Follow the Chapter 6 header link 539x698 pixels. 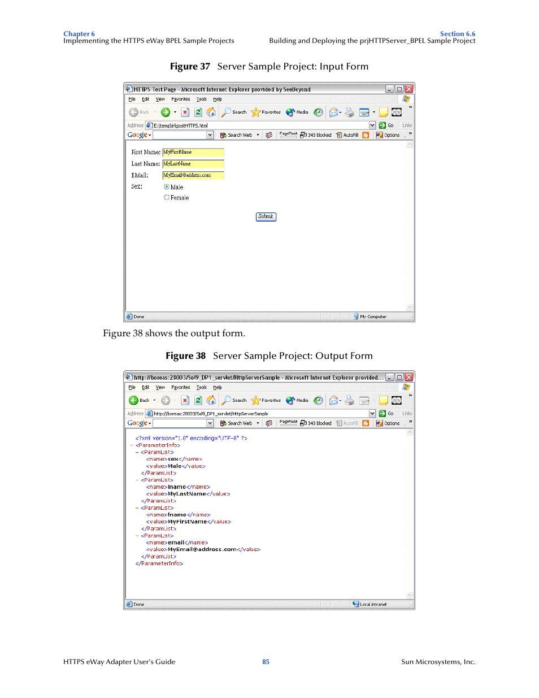[79, 34]
